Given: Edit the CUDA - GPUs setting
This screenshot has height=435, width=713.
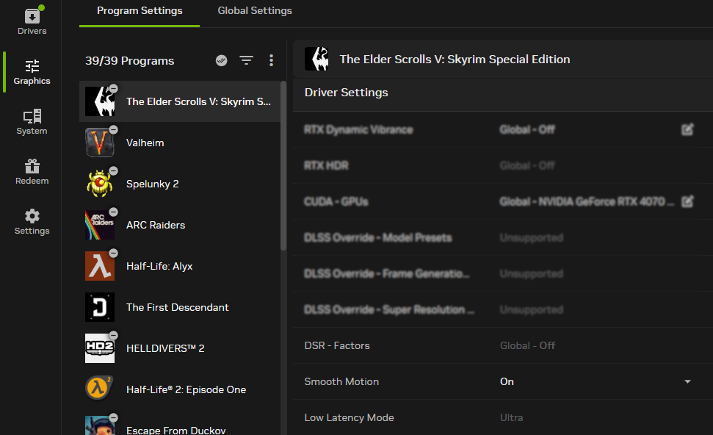Looking at the screenshot, I should pos(687,201).
